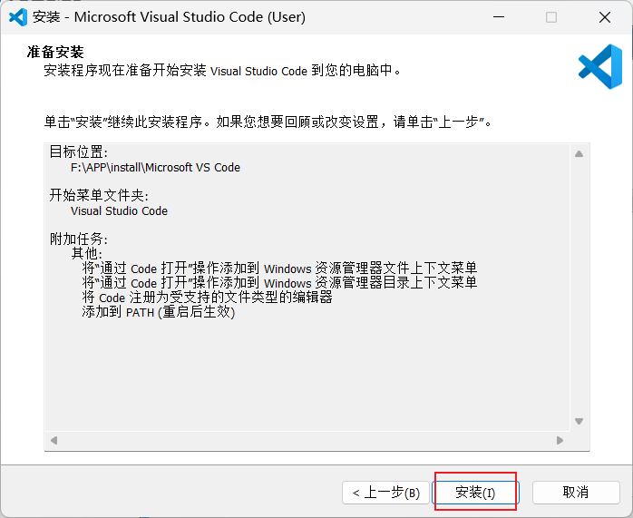Screen dimensions: 633x518
Task: Click the Visual Studio Code folder entry
Action: 119,211
